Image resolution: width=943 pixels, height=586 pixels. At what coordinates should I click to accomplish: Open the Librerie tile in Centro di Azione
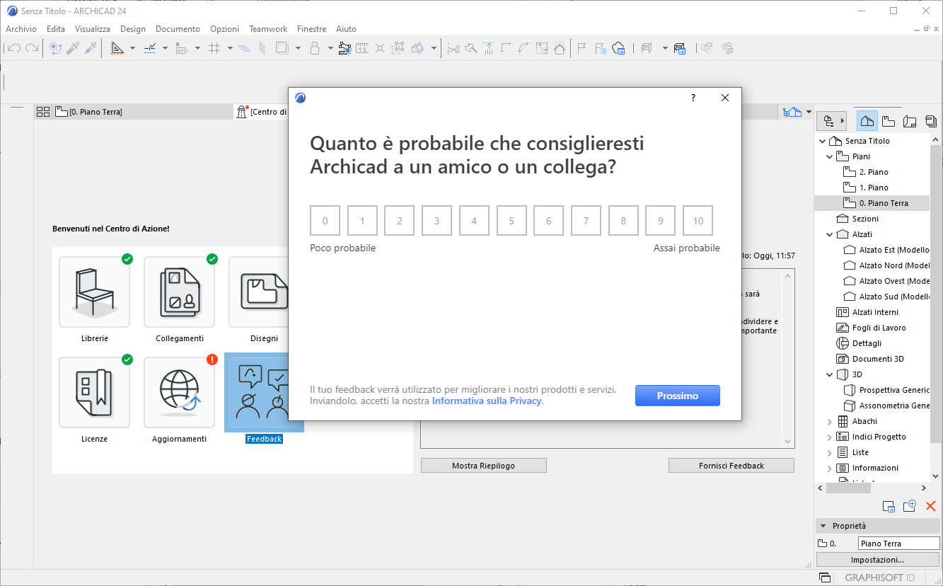94,292
